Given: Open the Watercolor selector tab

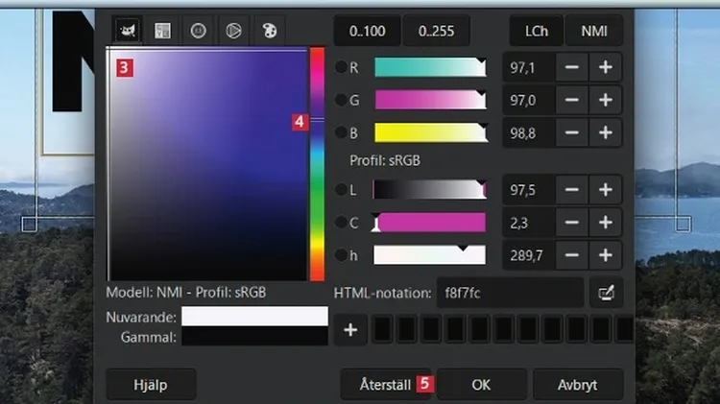Looking at the screenshot, I should (198, 31).
